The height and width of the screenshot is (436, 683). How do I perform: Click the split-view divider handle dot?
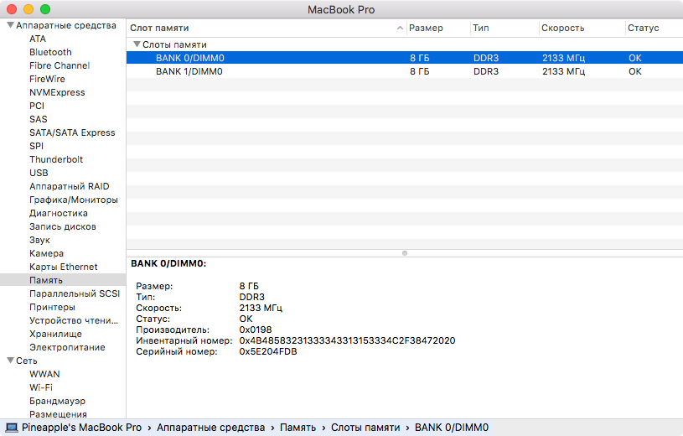[x=405, y=253]
